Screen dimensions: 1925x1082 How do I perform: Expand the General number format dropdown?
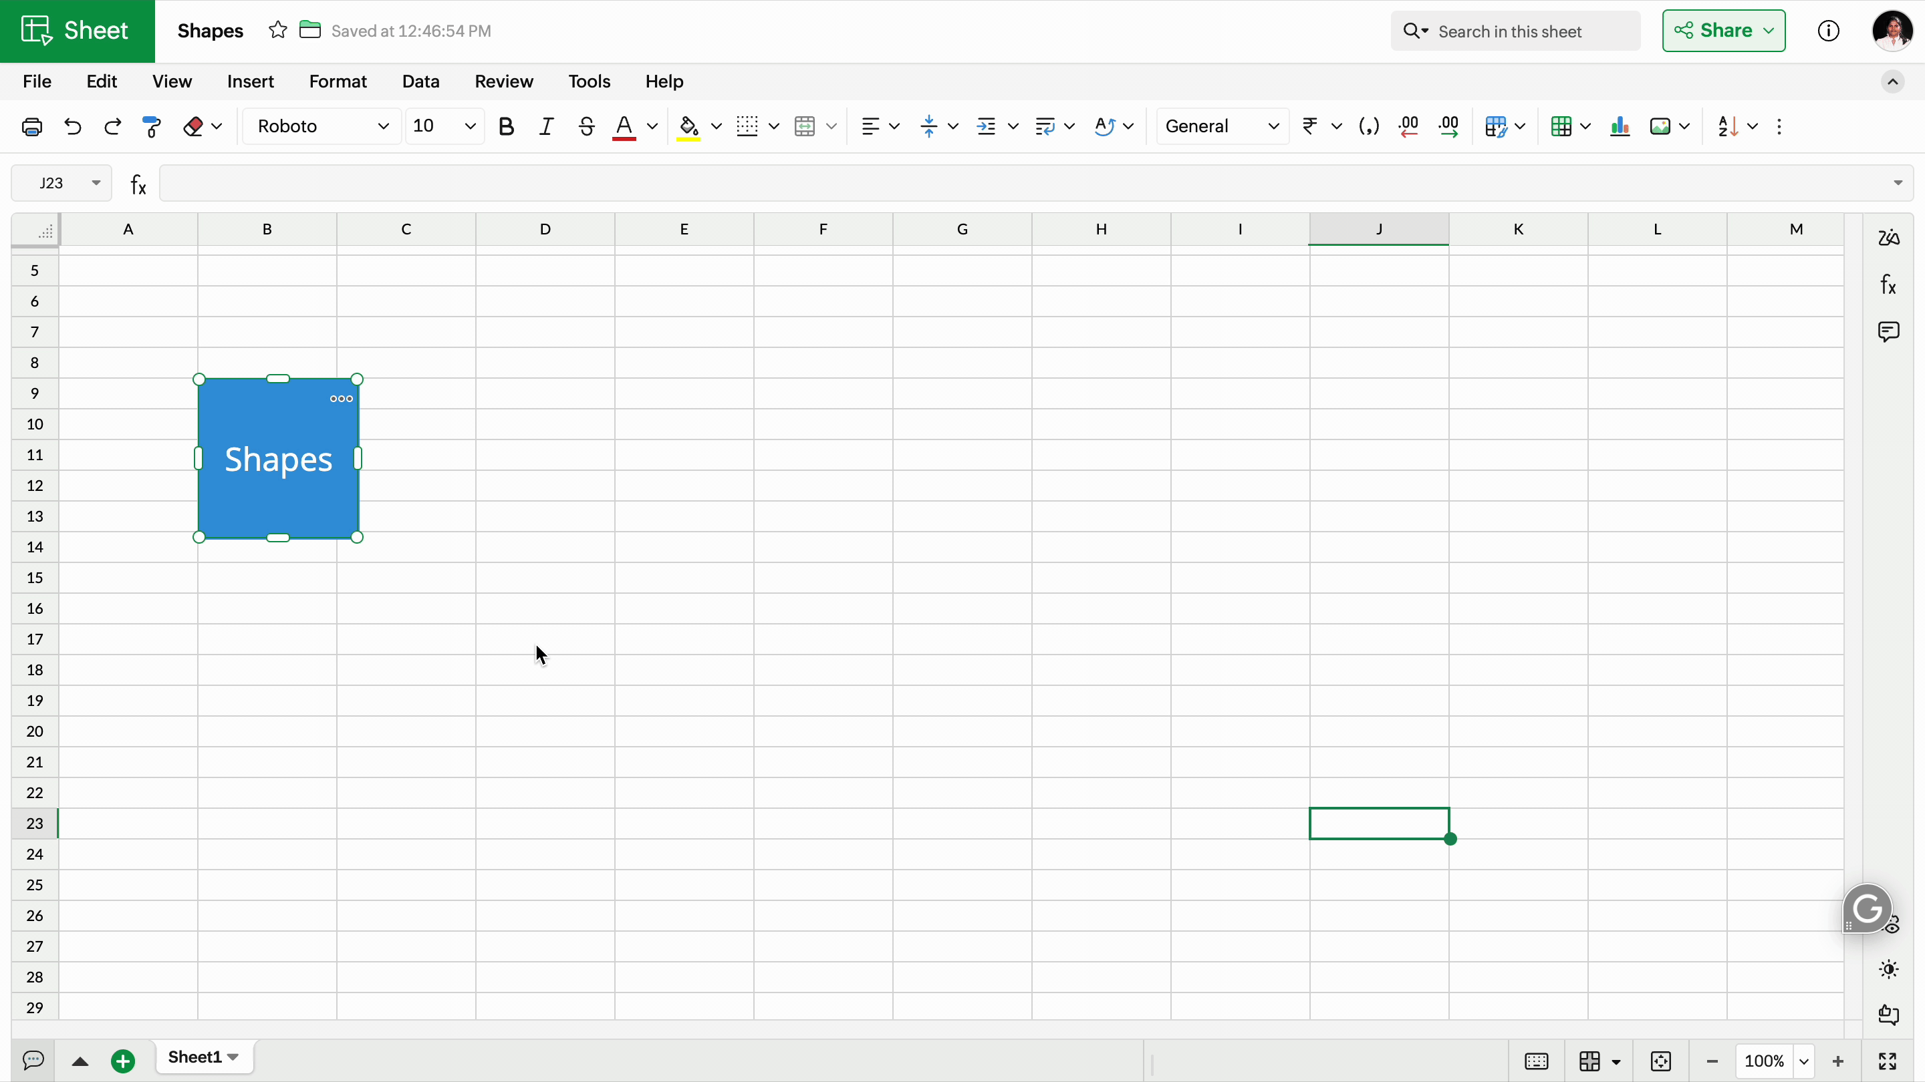click(x=1222, y=126)
